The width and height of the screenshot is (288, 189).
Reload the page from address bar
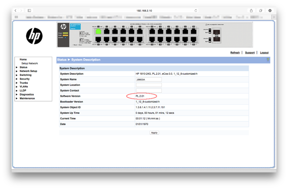tap(195, 10)
